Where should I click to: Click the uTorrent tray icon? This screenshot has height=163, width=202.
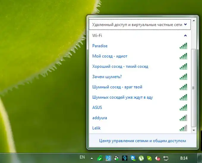tap(142, 158)
